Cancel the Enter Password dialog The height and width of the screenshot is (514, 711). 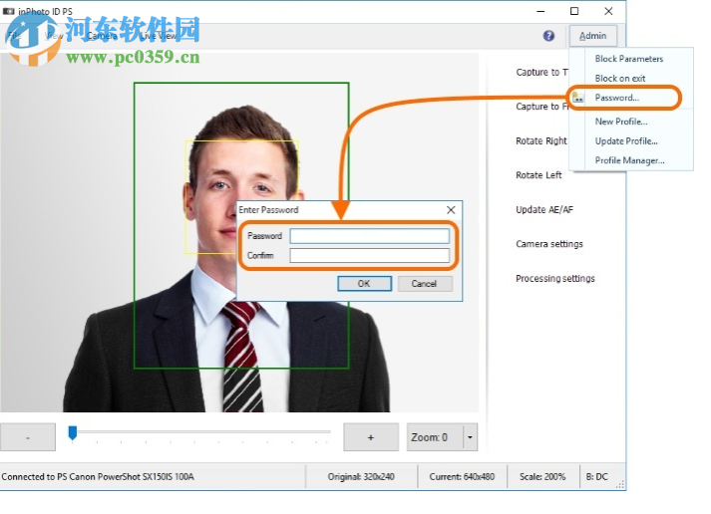[x=425, y=284]
